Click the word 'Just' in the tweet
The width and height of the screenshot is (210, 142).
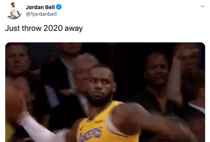click(x=12, y=28)
